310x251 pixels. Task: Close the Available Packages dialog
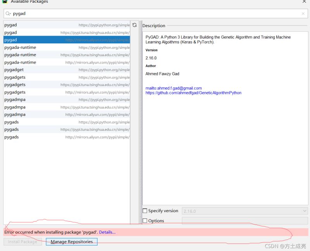(304, 2)
